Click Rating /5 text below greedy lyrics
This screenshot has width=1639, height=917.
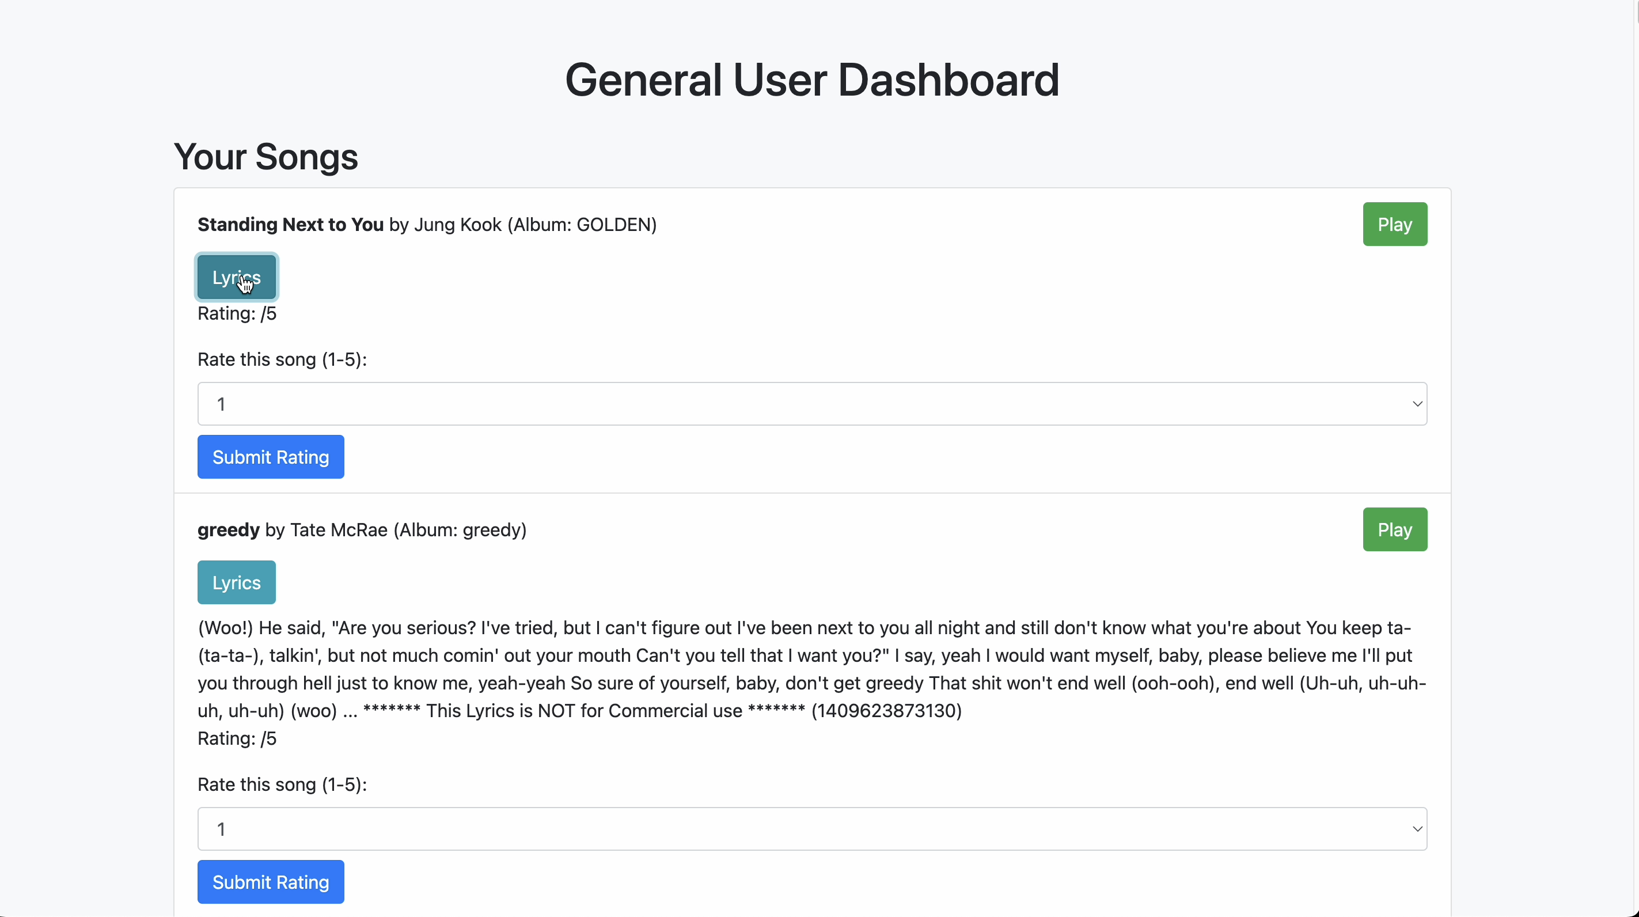pyautogui.click(x=237, y=739)
